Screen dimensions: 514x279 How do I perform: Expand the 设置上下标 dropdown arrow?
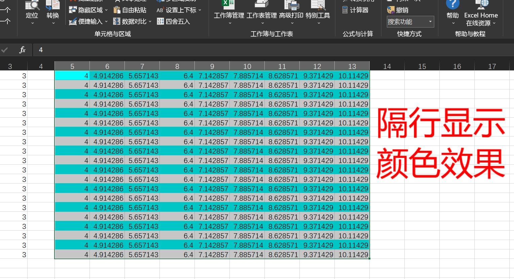(x=200, y=10)
